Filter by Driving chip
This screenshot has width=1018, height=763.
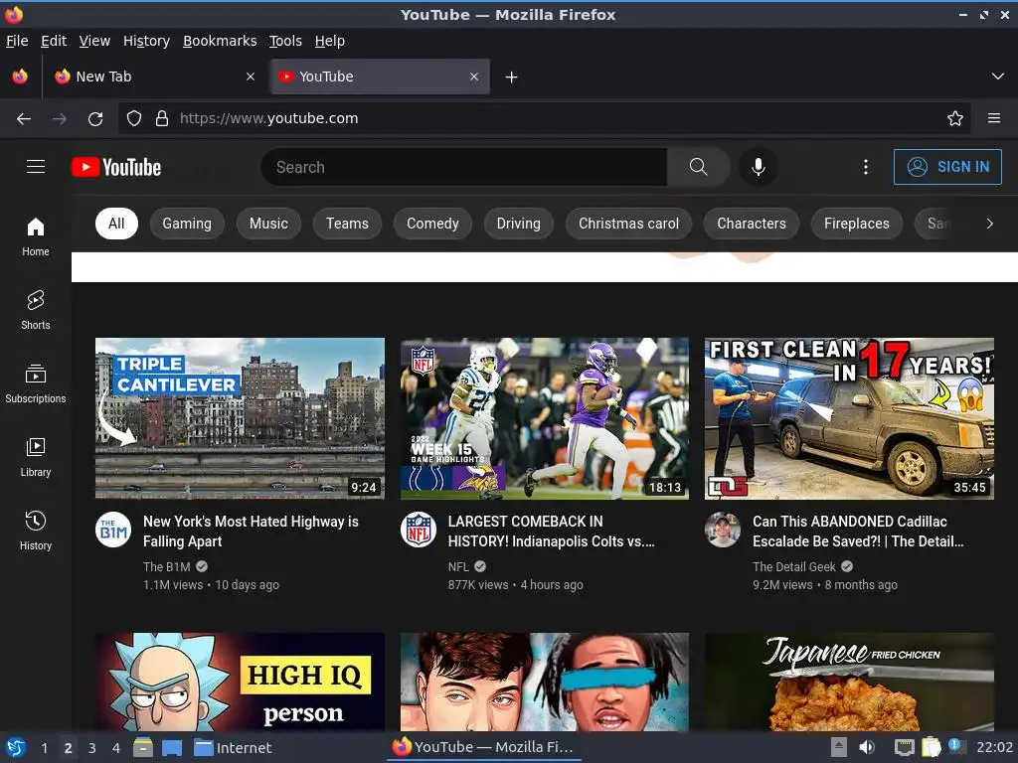[x=518, y=224]
